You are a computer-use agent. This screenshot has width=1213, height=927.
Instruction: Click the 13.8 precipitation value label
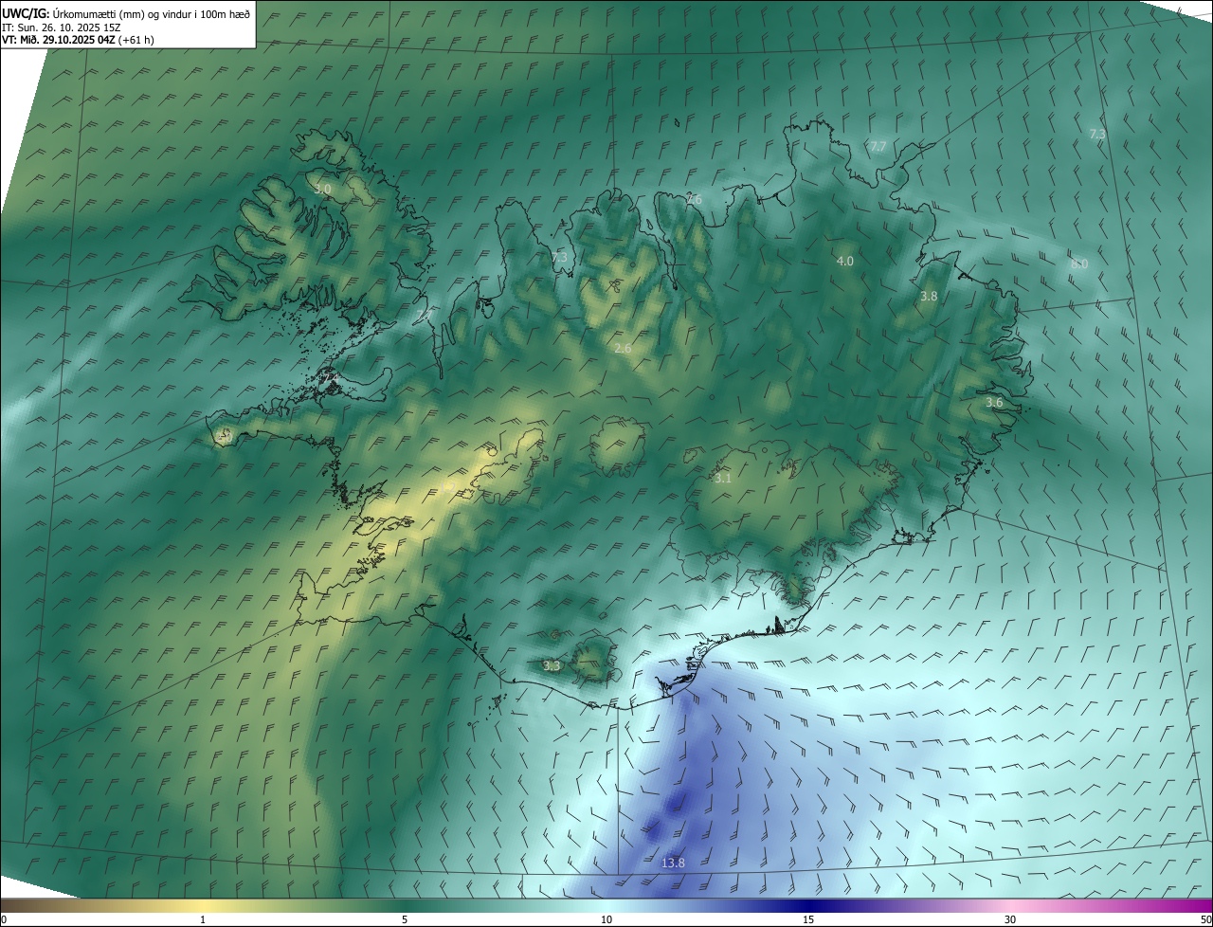click(673, 863)
